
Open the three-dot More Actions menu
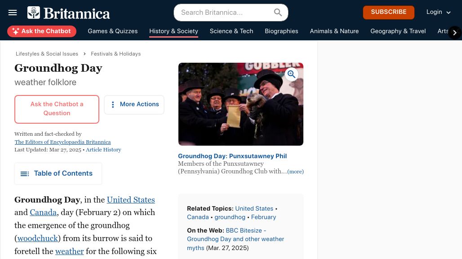click(x=134, y=104)
